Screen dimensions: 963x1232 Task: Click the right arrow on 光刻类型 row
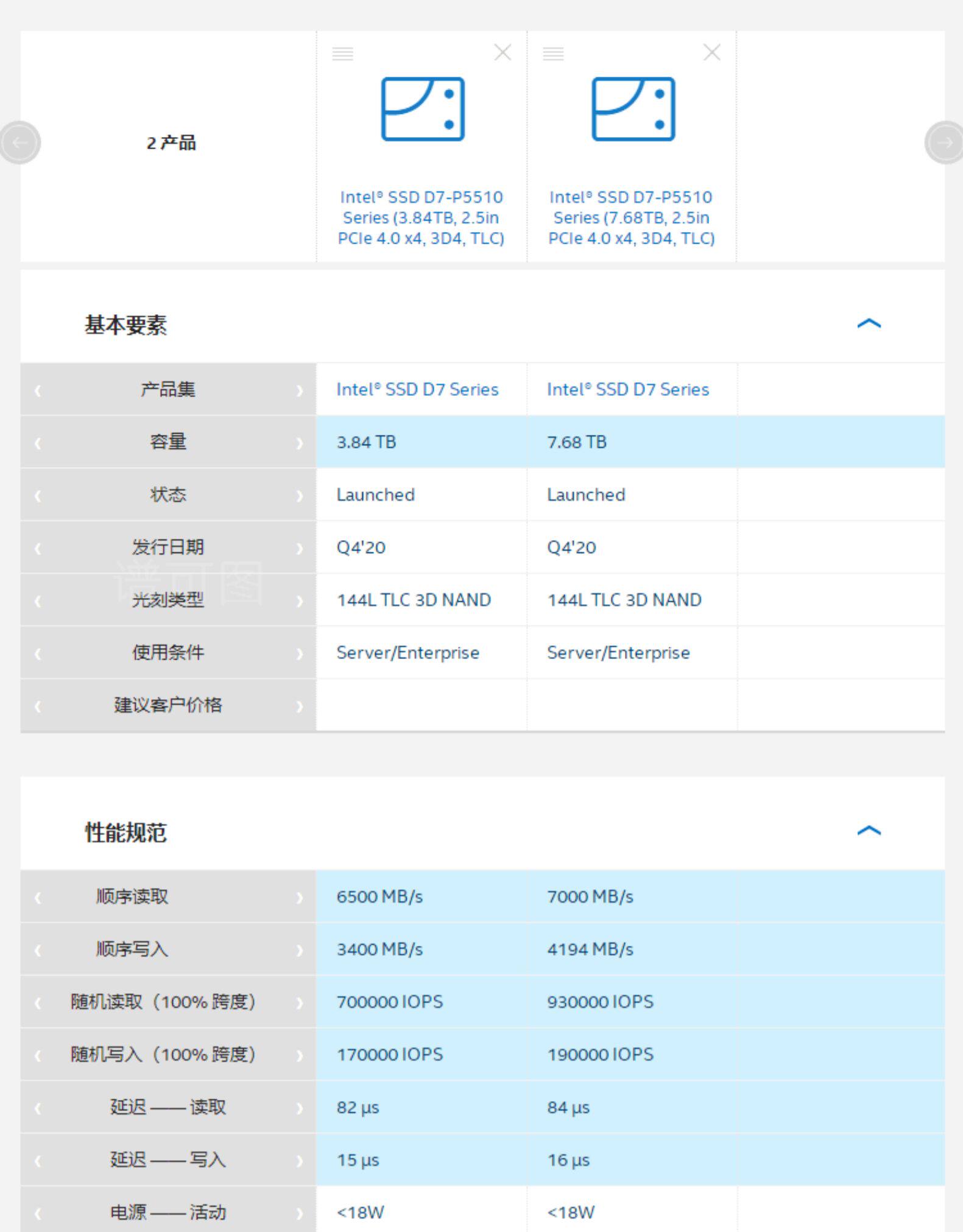(x=300, y=601)
